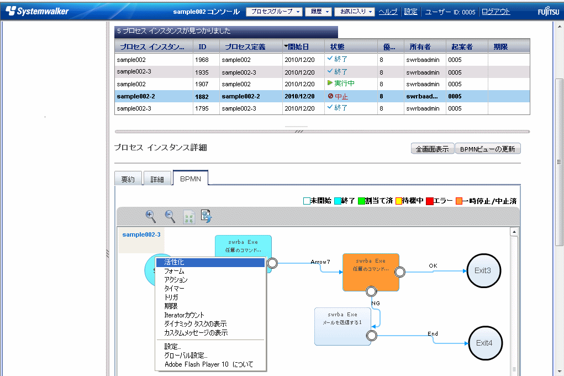This screenshot has width=564, height=376.
Task: Choose 期限 in the context menu
Action: pos(210,306)
